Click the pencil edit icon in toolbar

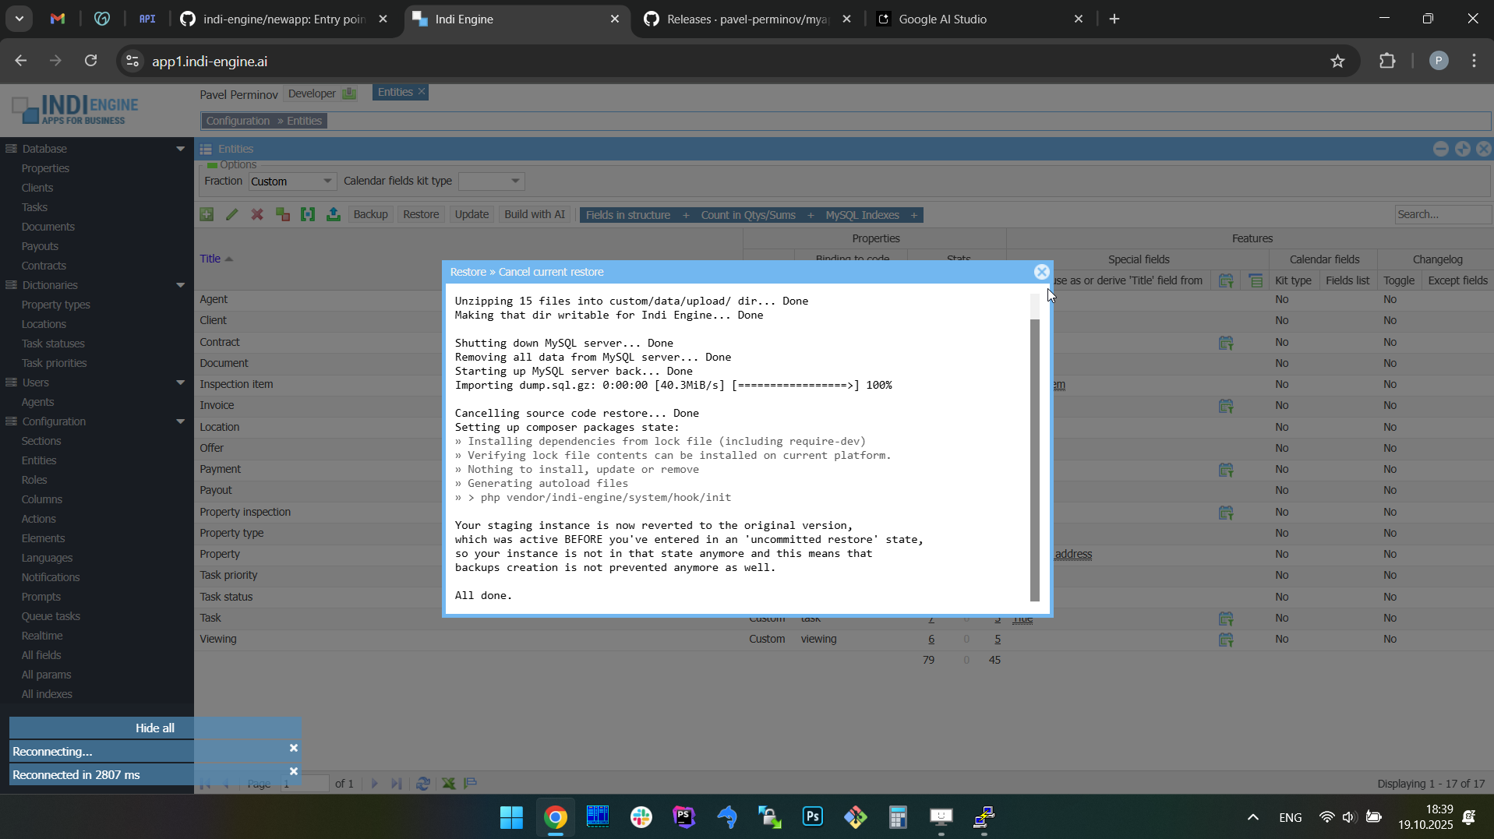[232, 215]
